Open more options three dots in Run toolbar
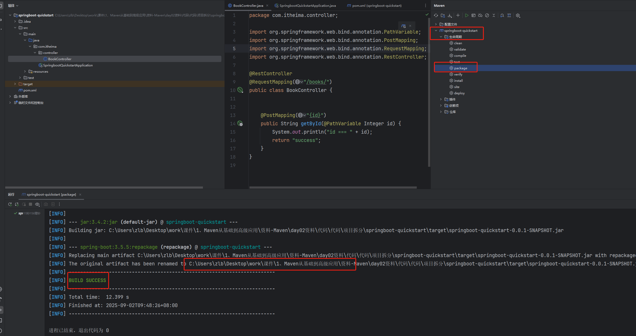 coord(59,204)
